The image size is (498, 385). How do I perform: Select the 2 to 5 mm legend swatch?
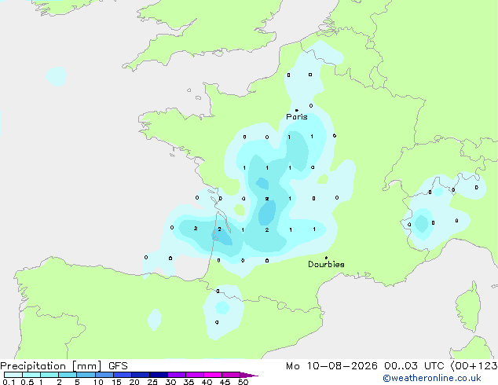[x=68, y=375]
